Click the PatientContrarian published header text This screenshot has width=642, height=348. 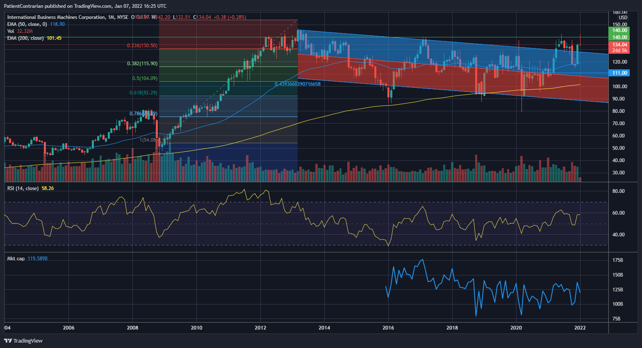pos(85,6)
